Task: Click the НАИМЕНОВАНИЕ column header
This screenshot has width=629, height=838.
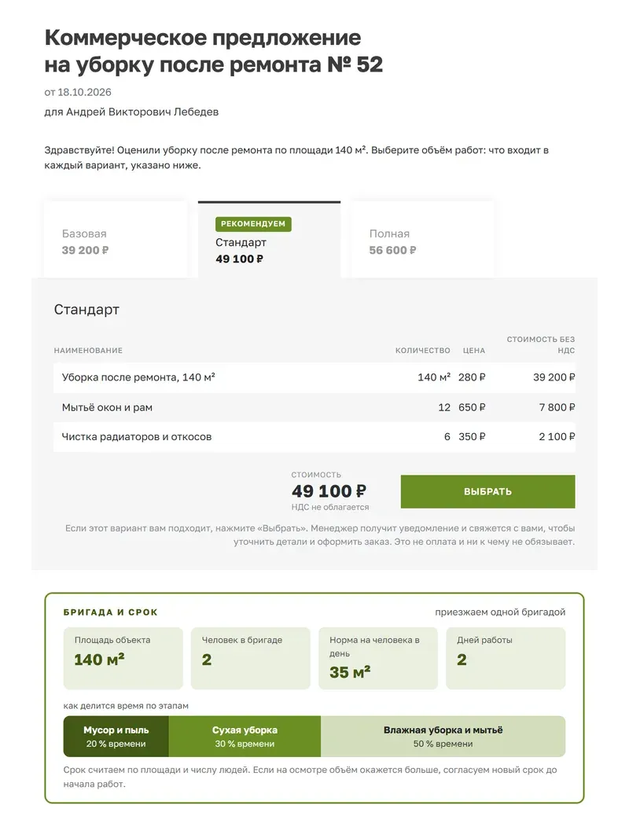Action: (88, 351)
